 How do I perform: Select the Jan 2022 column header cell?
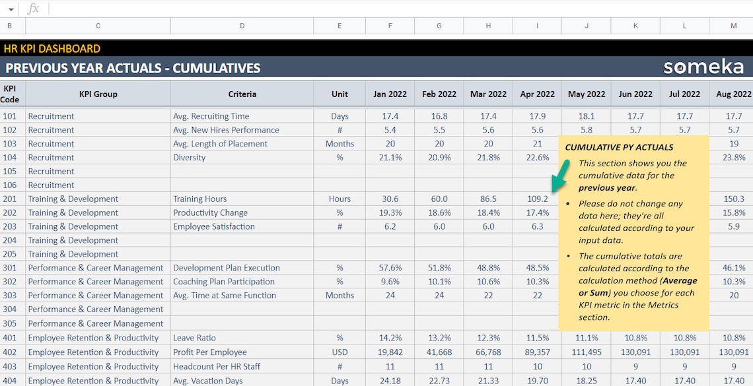pyautogui.click(x=390, y=94)
